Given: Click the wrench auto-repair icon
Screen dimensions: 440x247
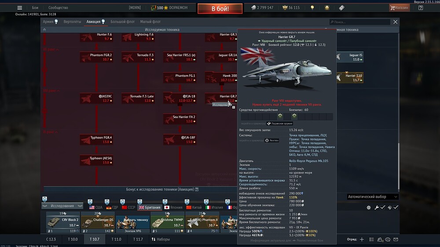Looking at the screenshot, I should point(377,207).
